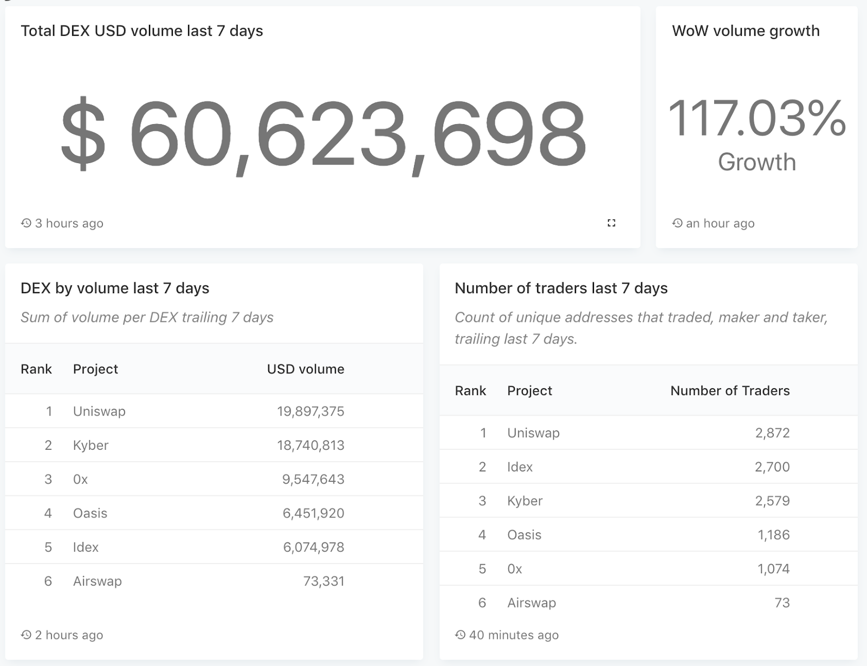
Task: Click the clock icon beside '40 minutes ago'
Action: pos(460,635)
